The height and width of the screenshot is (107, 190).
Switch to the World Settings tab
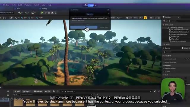click(186, 48)
